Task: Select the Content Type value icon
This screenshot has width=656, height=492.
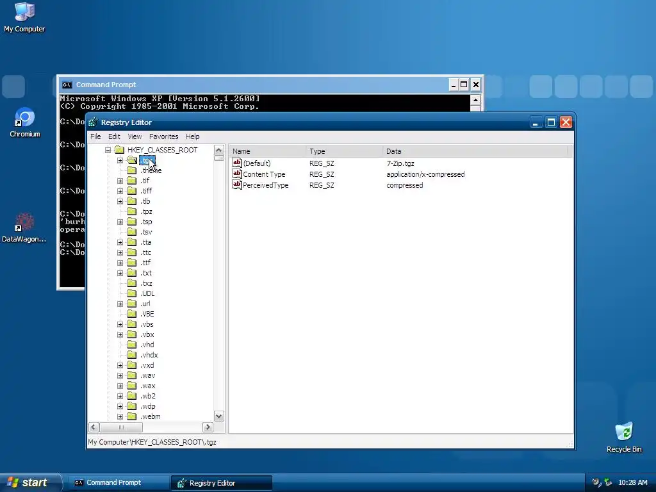Action: 237,174
